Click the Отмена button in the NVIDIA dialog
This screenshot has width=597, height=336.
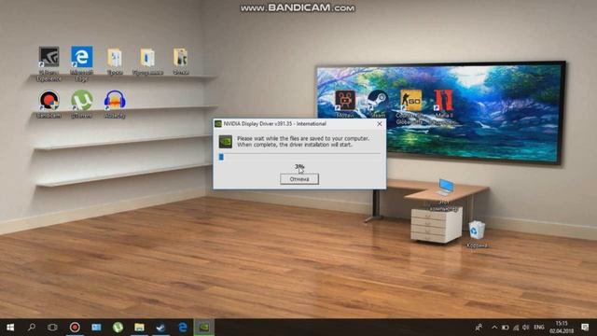tap(299, 179)
